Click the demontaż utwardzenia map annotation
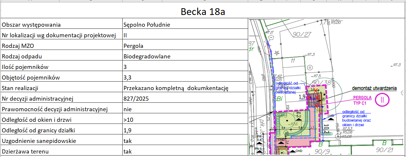 click(374, 88)
